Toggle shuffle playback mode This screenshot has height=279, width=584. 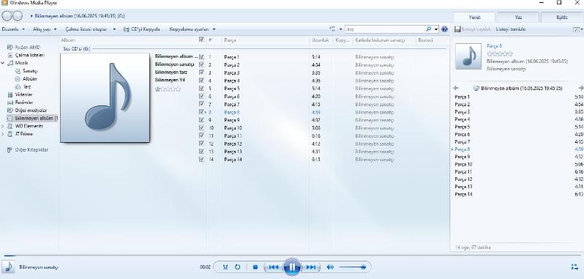[x=225, y=267]
